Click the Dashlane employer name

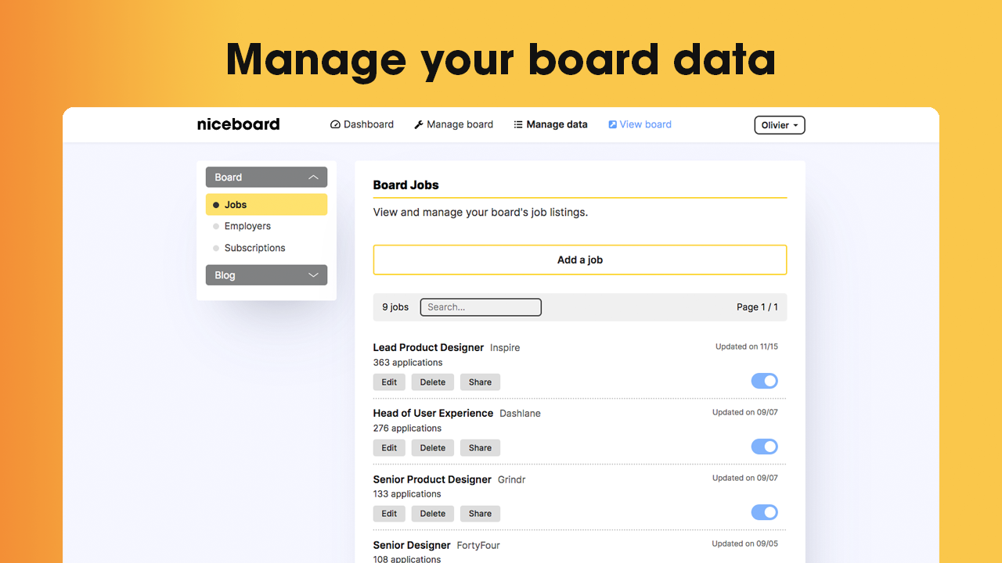coord(520,414)
